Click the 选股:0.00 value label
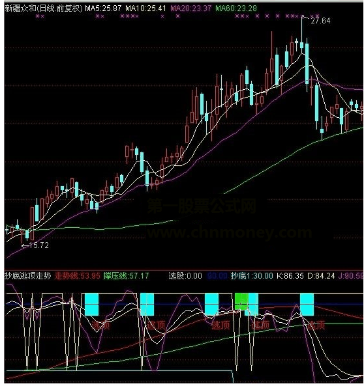Screen dimensions: 364x386 [x=185, y=276]
